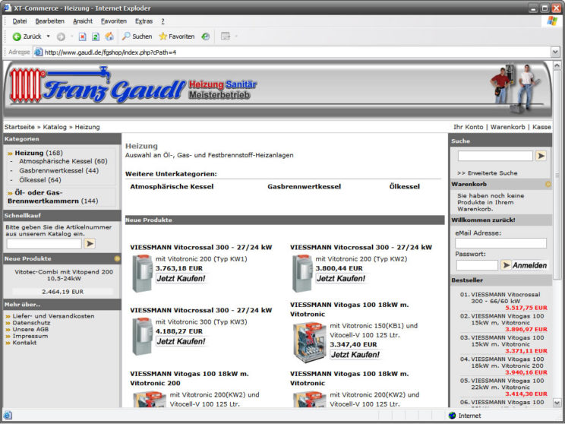The image size is (565, 424).
Task: Click the forward navigation arrow icon
Action: 61,36
